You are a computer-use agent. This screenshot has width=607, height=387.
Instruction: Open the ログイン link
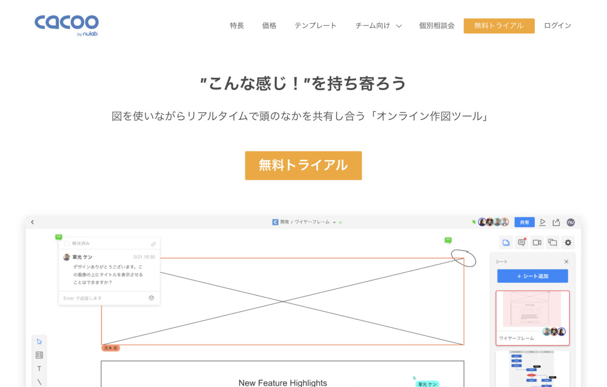coord(558,26)
